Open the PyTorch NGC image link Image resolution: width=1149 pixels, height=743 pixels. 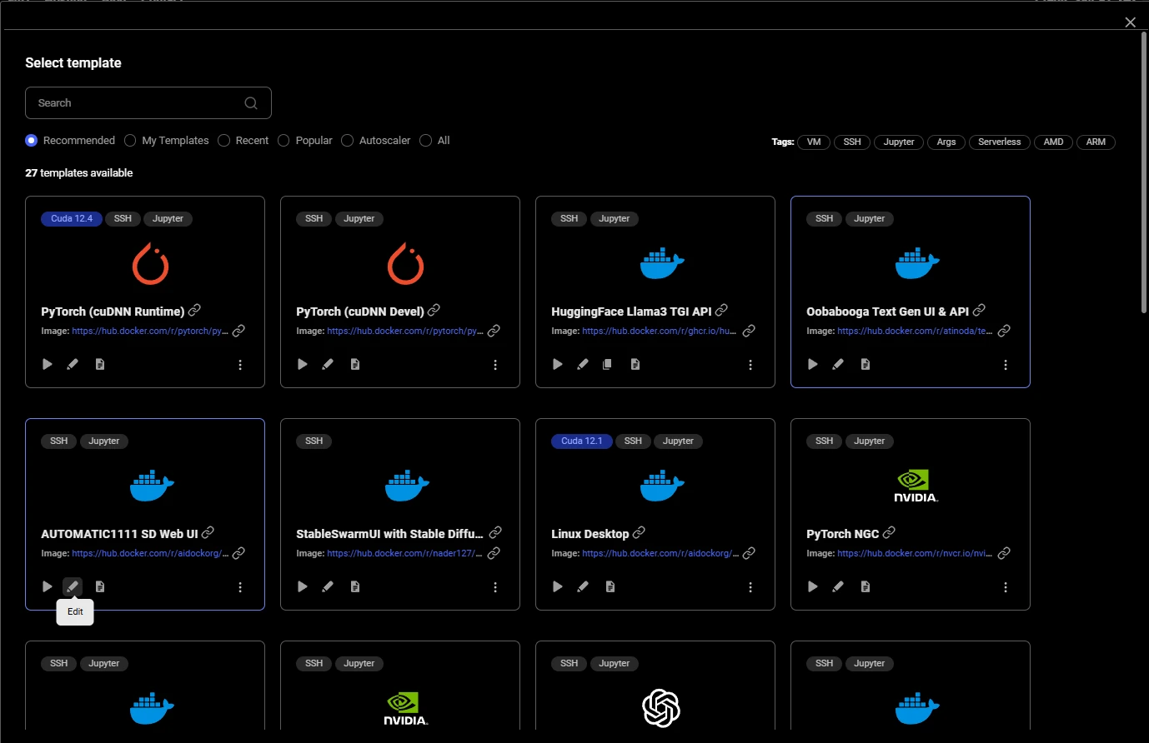915,554
